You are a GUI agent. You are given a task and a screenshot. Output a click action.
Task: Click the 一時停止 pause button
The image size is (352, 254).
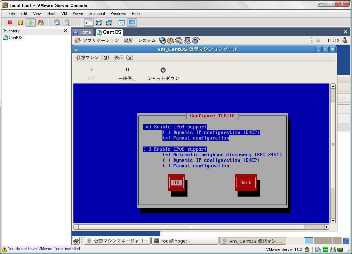(127, 74)
